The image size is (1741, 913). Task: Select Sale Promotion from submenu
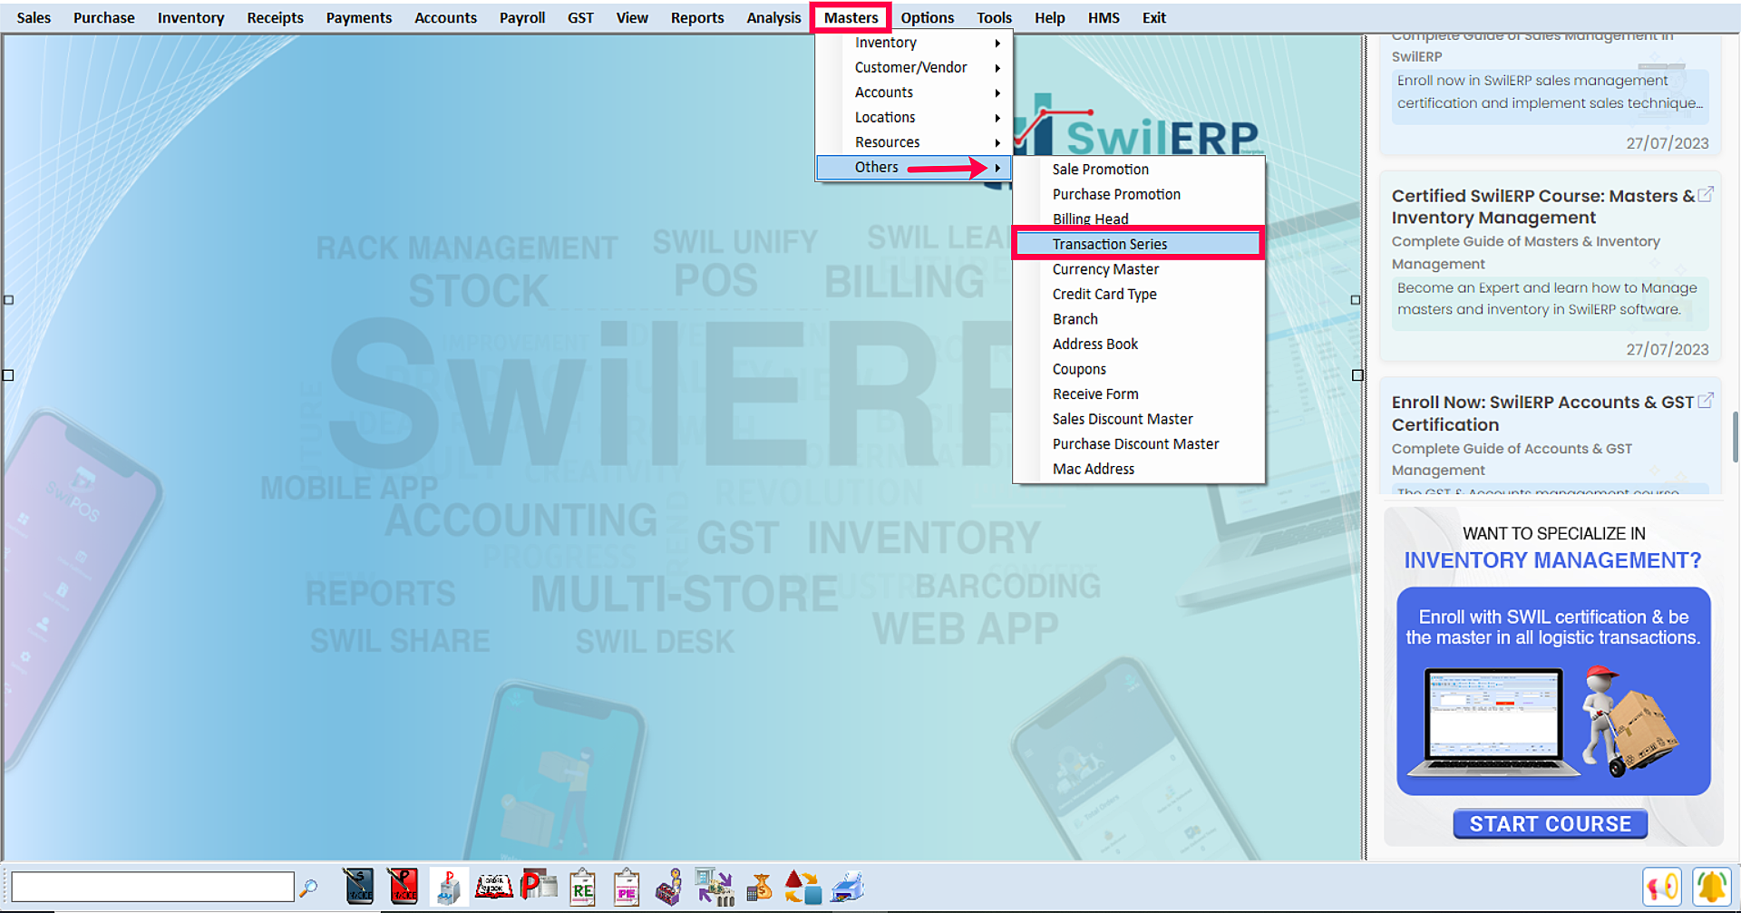tap(1139, 170)
